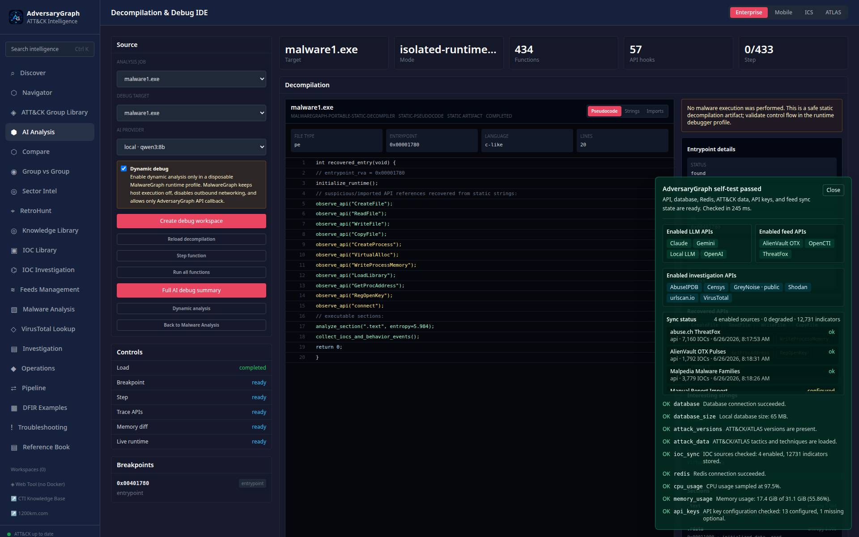Screen dimensions: 859x537
Task: Click the Malpedia Malware Families row
Action: [x=753, y=375]
